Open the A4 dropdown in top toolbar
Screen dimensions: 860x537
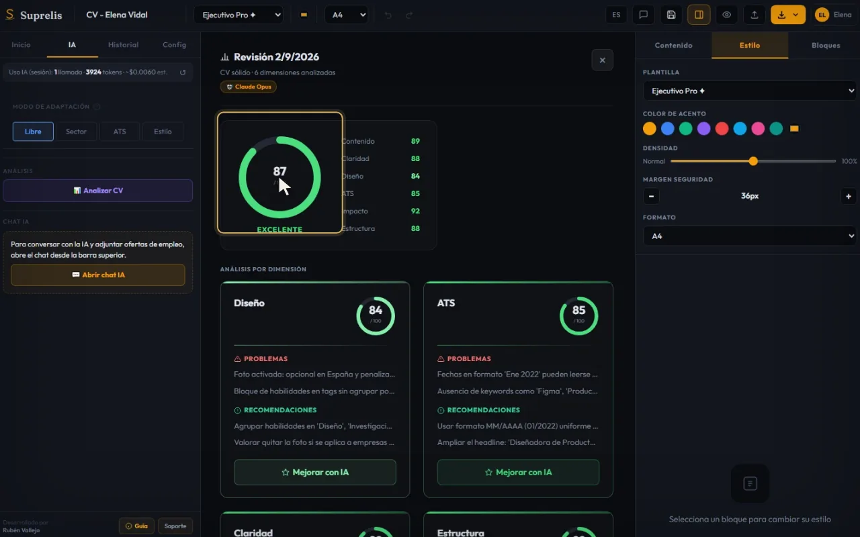(x=346, y=15)
